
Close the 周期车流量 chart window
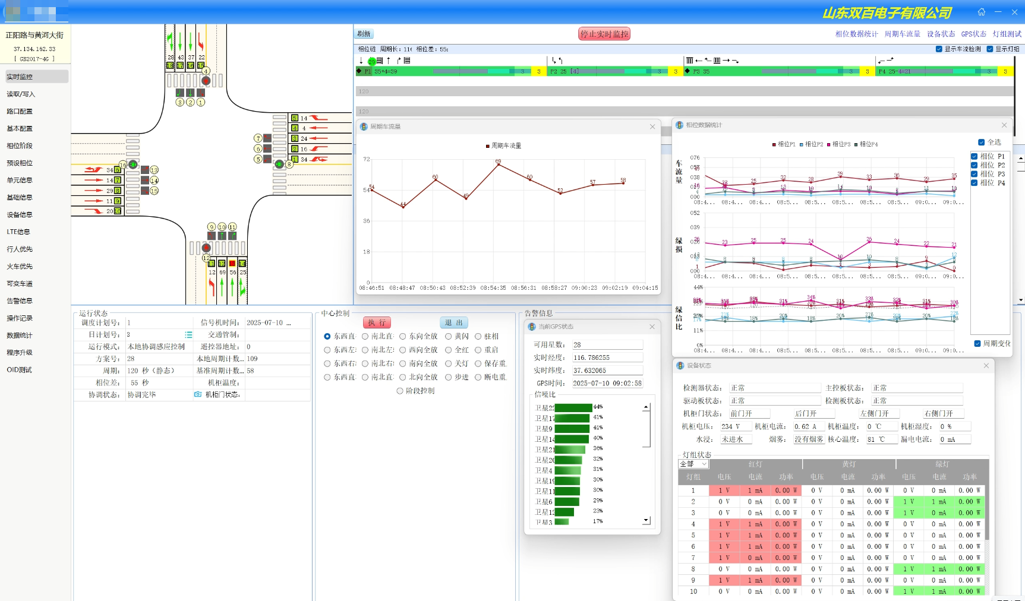[652, 126]
